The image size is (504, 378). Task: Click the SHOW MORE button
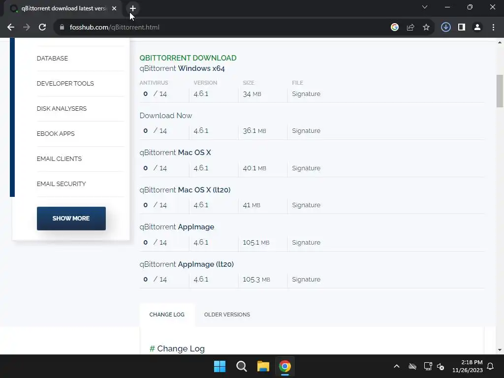point(71,218)
